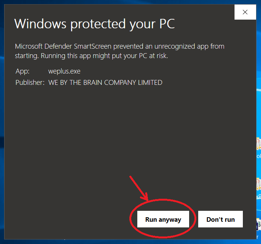261x244 pixels.
Task: Click the Windows protected your PC heading
Action: point(95,24)
